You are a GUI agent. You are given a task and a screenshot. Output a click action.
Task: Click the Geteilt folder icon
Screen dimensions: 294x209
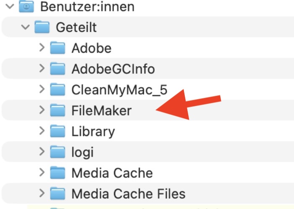pyautogui.click(x=42, y=27)
